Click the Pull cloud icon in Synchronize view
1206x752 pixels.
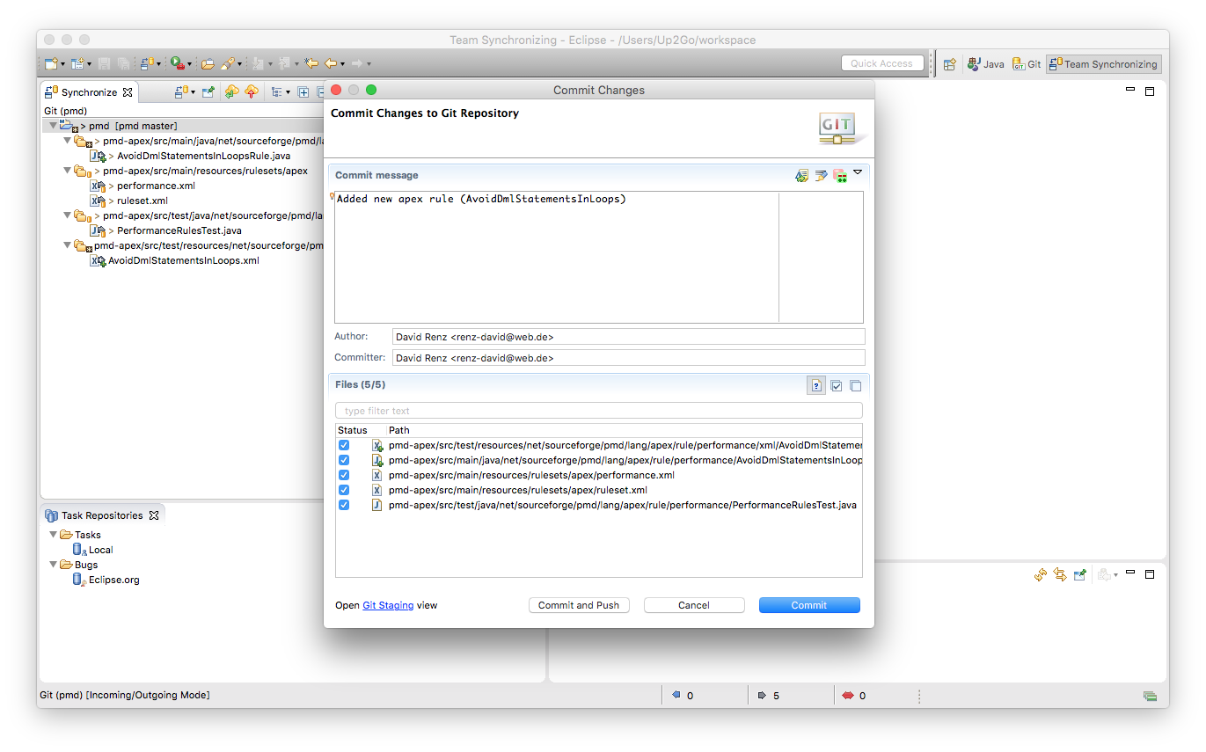point(231,91)
